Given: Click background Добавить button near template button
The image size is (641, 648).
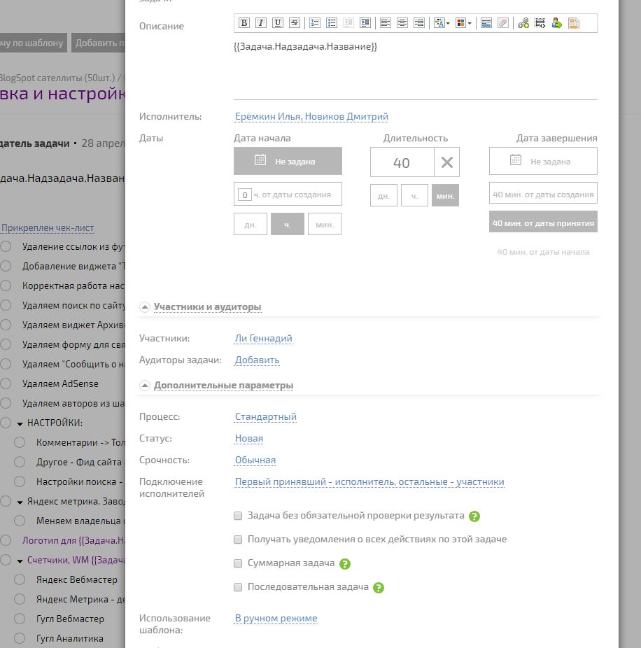Looking at the screenshot, I should tap(99, 43).
